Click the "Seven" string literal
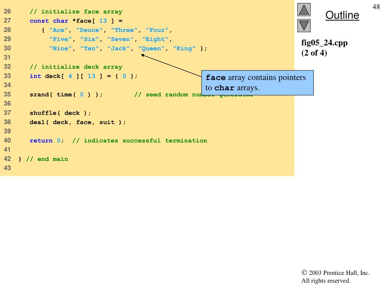384x288 pixels. tap(120, 39)
